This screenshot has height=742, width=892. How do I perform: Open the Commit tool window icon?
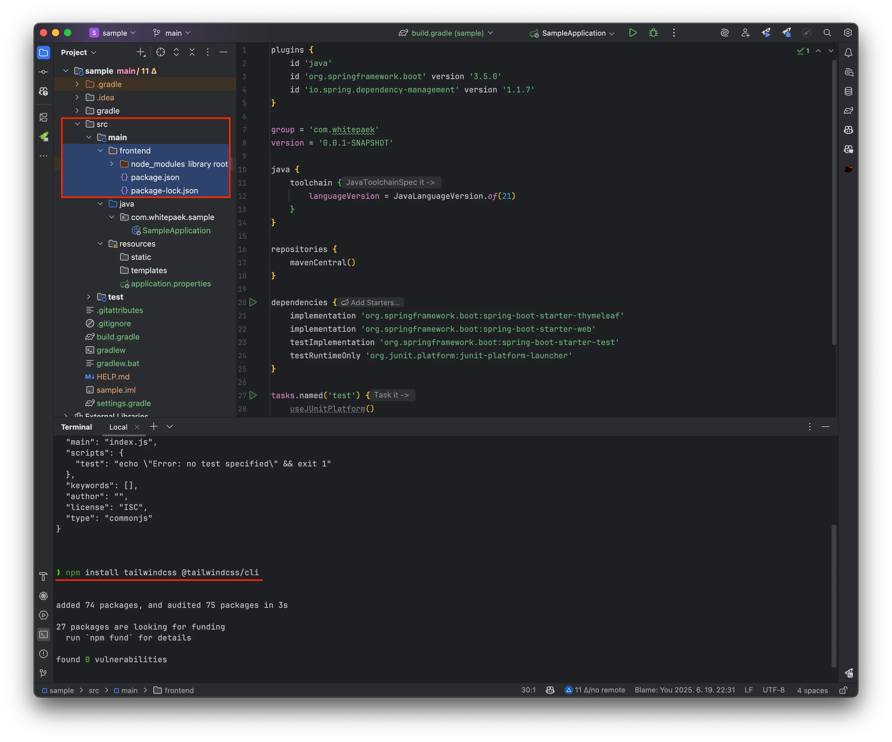(x=43, y=72)
